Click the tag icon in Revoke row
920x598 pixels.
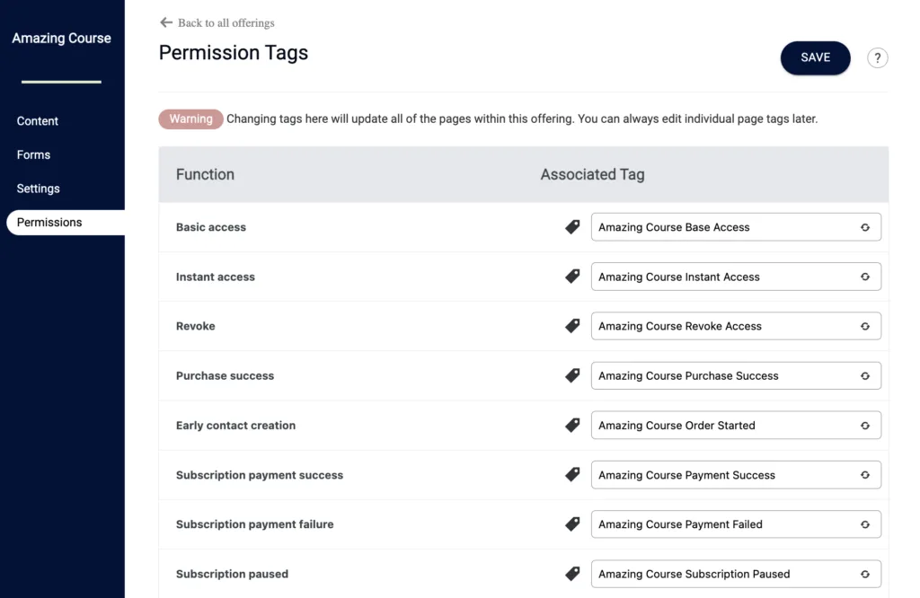point(572,326)
